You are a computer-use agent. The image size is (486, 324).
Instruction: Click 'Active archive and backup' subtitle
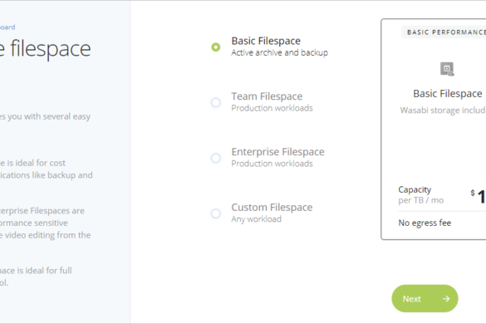click(280, 52)
